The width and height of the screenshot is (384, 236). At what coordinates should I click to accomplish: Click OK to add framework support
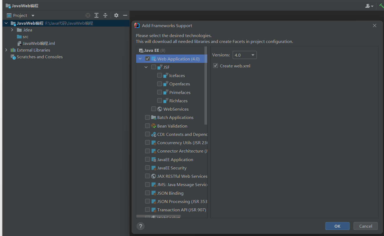click(337, 226)
